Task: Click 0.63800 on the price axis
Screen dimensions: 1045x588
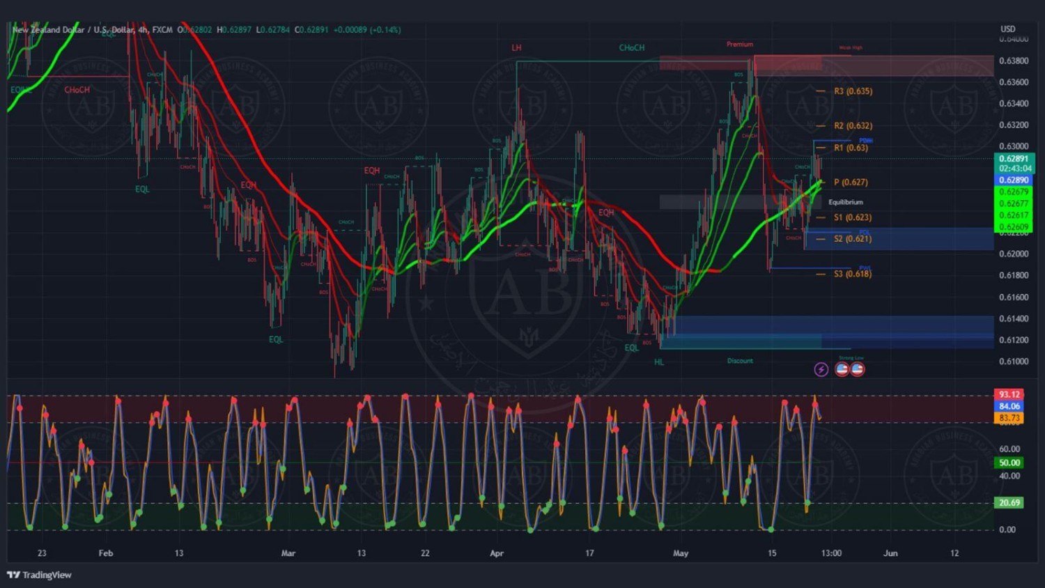Action: click(1014, 61)
